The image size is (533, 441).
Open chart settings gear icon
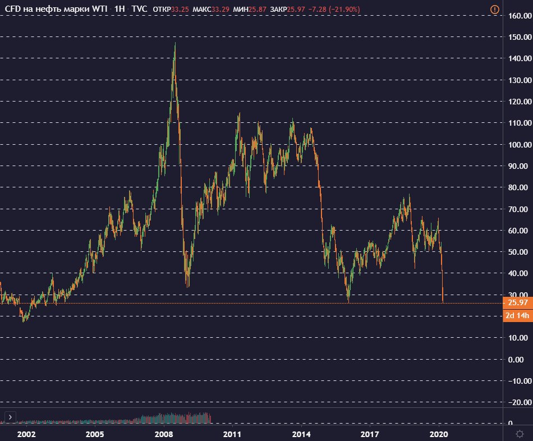(x=520, y=434)
